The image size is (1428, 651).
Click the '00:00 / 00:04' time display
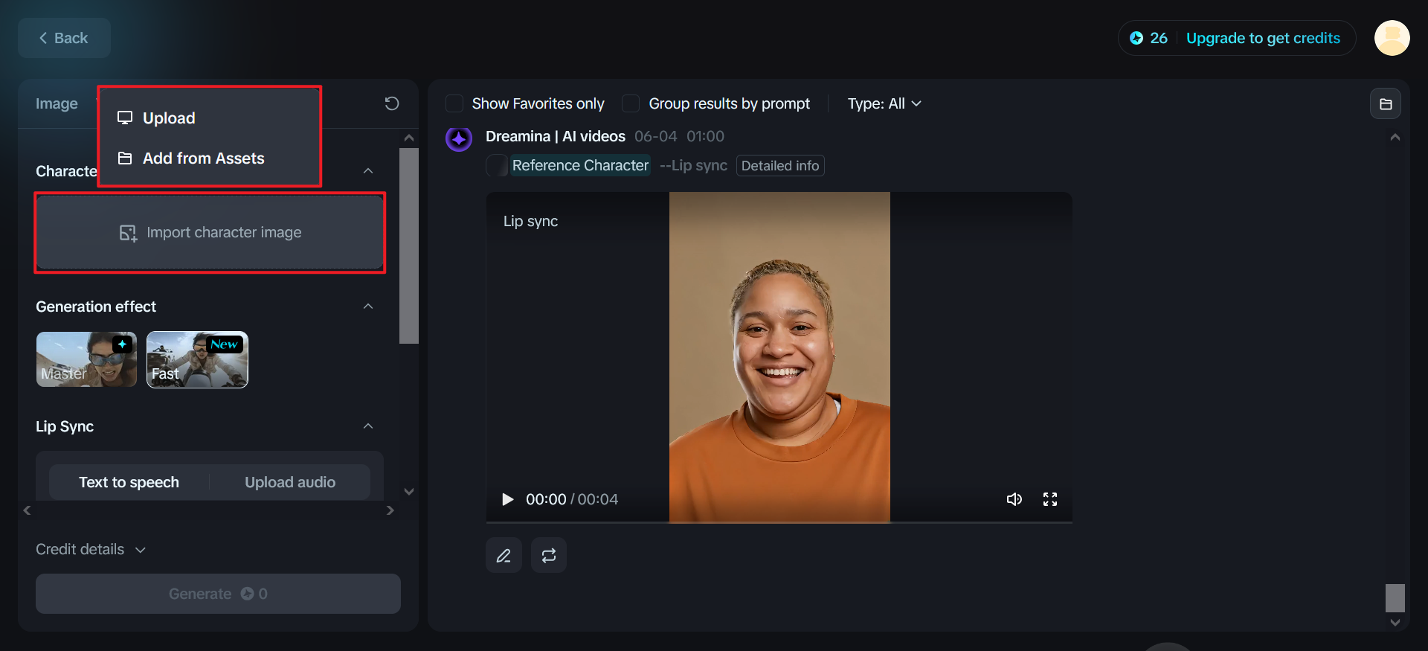[x=572, y=499]
